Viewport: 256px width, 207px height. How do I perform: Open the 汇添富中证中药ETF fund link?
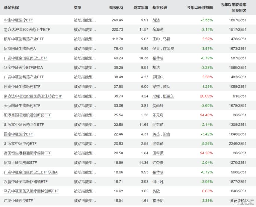(x=20, y=144)
